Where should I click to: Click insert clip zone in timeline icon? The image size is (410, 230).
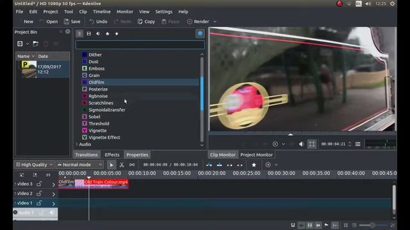point(209,165)
